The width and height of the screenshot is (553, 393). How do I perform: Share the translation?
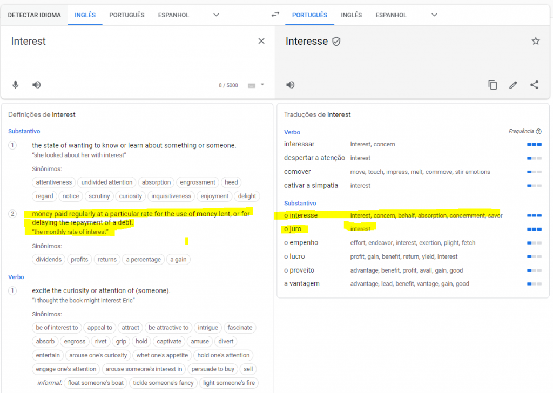pos(534,85)
